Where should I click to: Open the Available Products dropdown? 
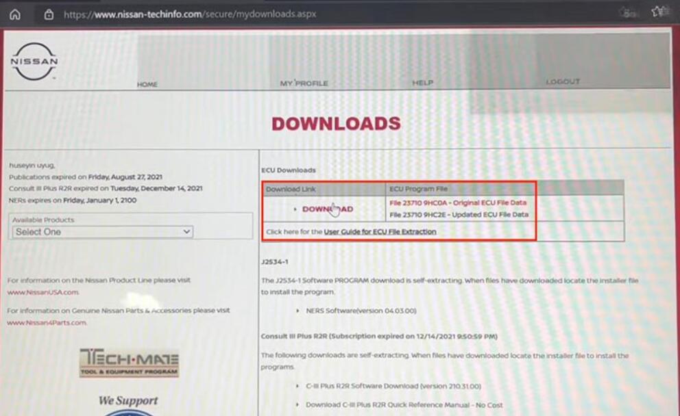point(103,232)
